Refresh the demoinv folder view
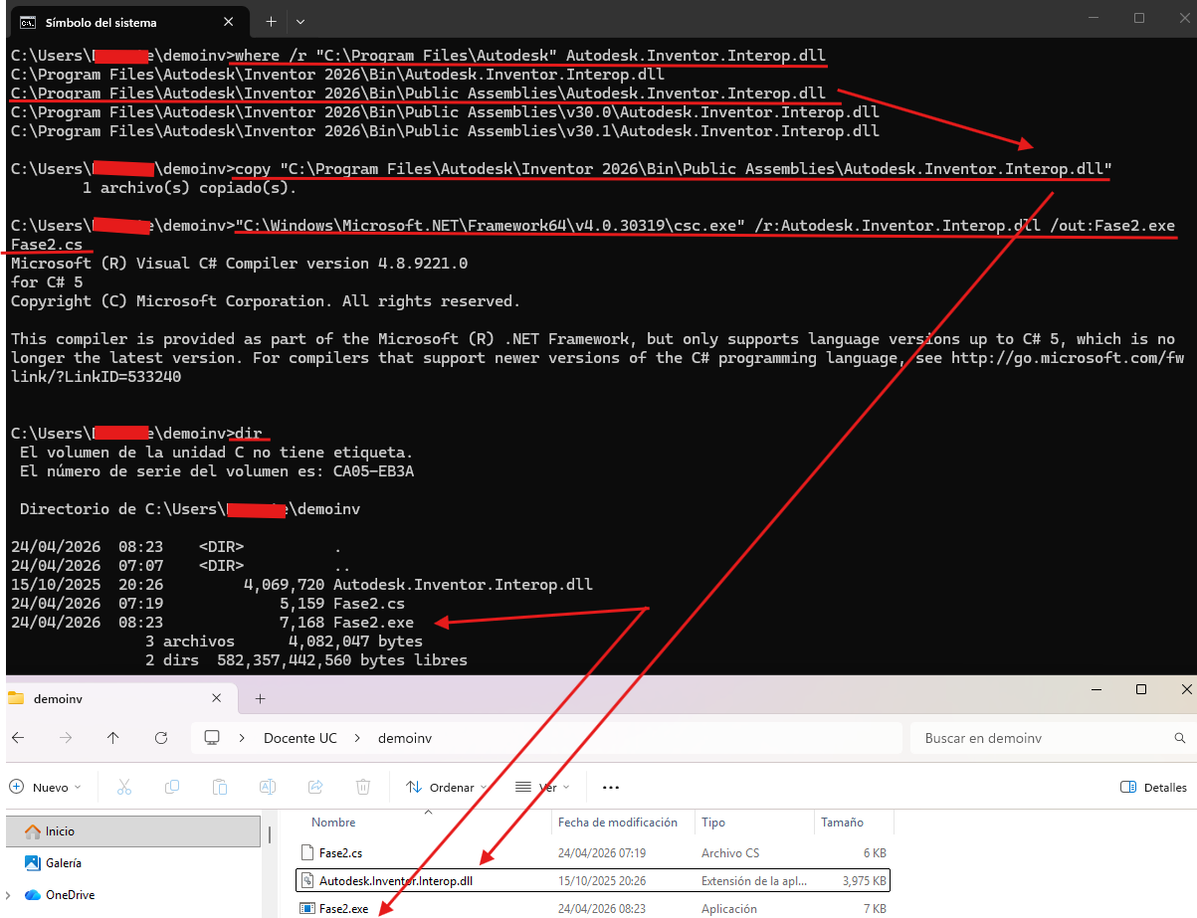The width and height of the screenshot is (1197, 918). point(161,738)
